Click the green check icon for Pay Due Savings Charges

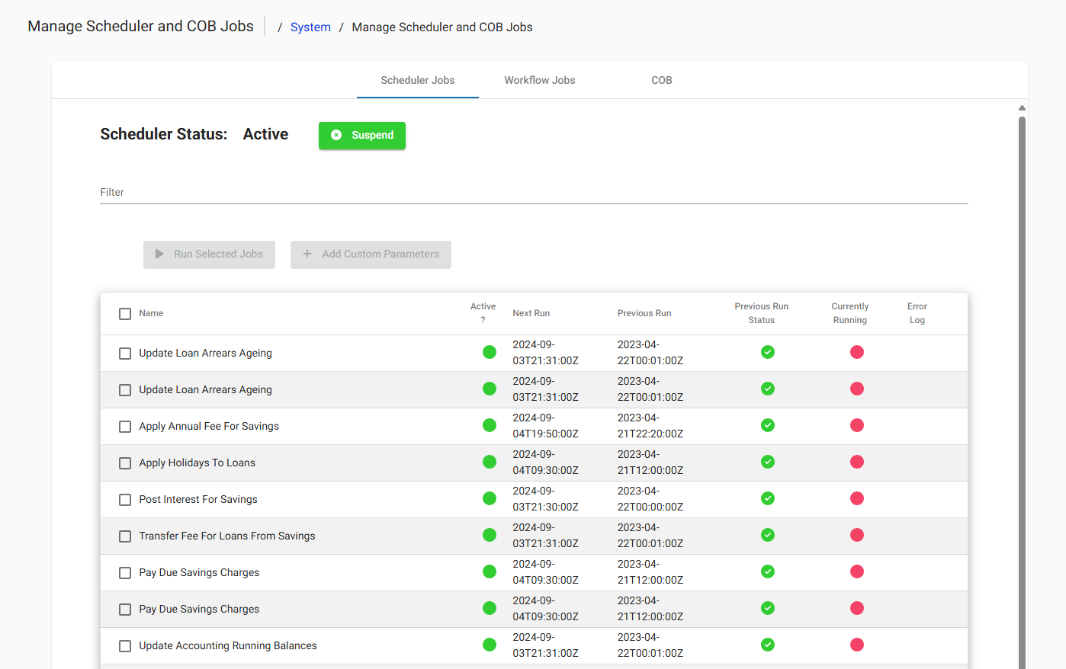pos(767,571)
